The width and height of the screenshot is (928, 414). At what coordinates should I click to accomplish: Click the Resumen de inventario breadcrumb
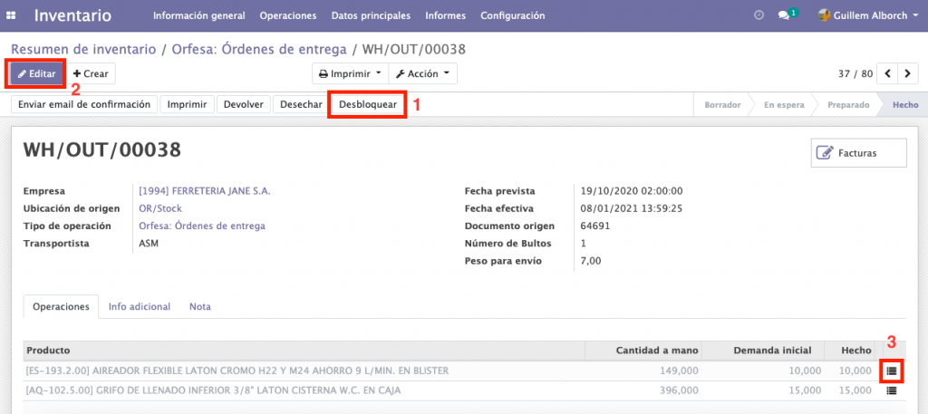click(x=82, y=48)
